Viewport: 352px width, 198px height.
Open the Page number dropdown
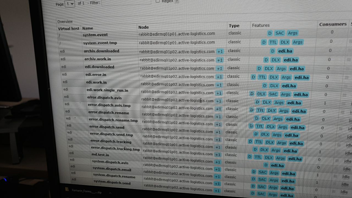point(70,4)
